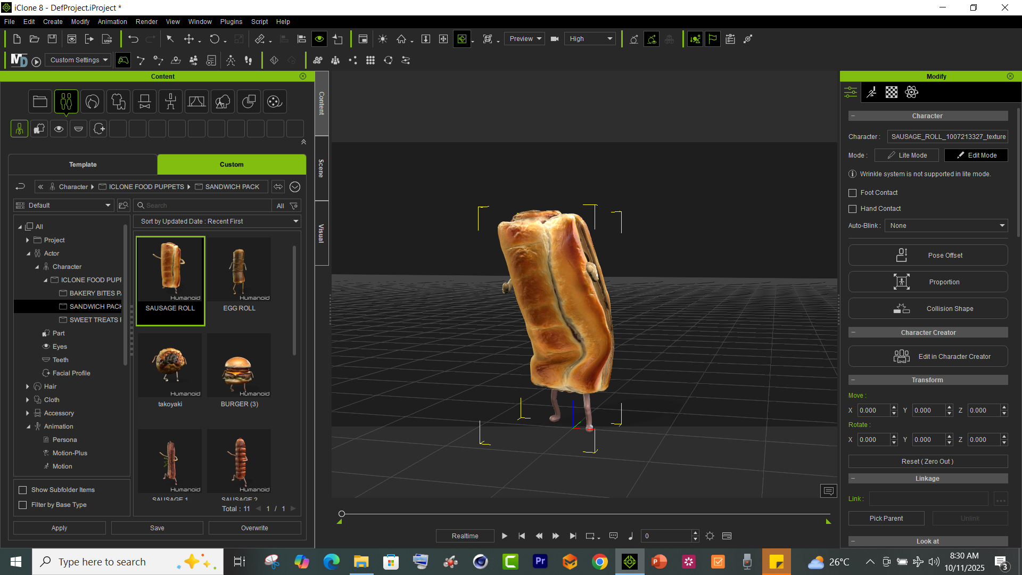The image size is (1022, 575).
Task: Open timeline settings gear icon
Action: point(710,536)
